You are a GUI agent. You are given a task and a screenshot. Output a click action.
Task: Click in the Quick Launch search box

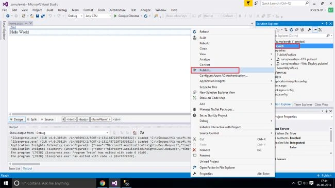(285, 3)
